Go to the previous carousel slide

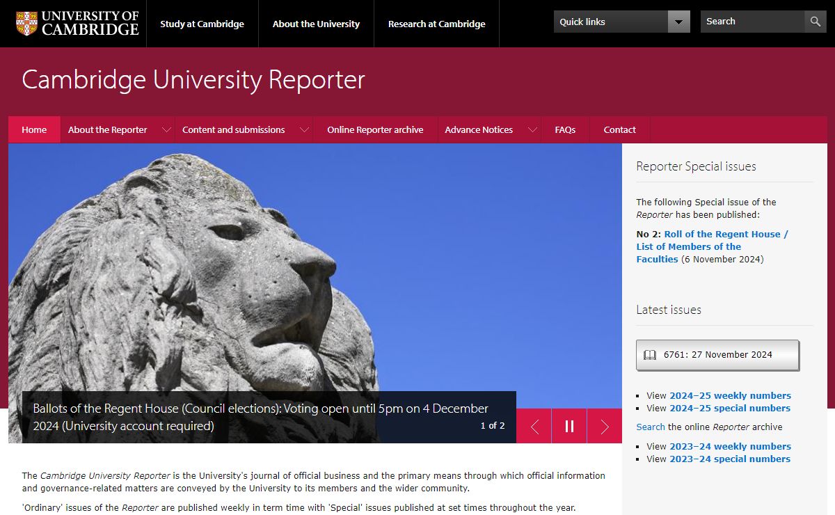pyautogui.click(x=534, y=426)
